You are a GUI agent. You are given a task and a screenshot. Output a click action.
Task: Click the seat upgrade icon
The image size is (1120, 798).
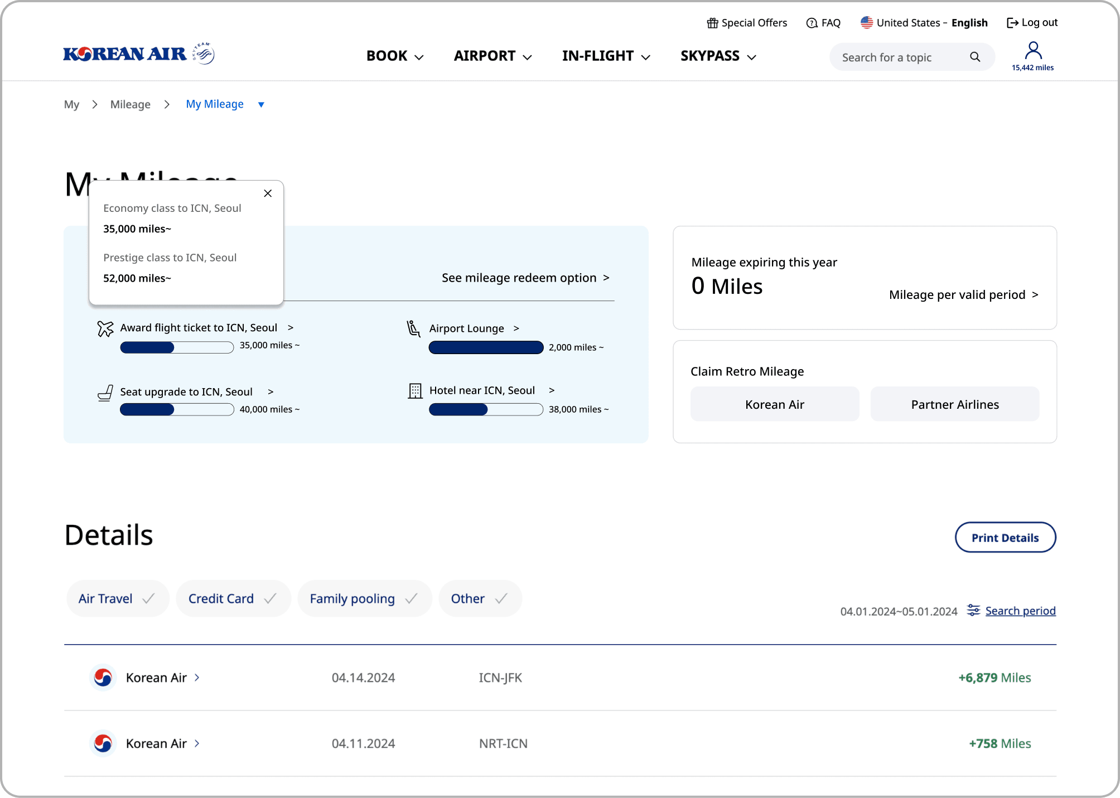[105, 393]
